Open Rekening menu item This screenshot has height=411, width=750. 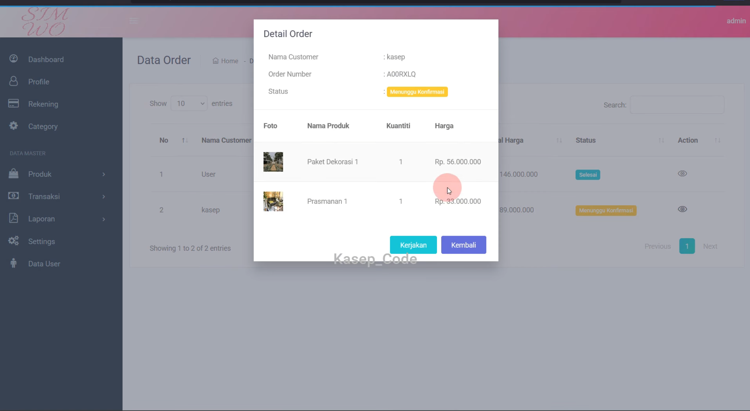43,104
